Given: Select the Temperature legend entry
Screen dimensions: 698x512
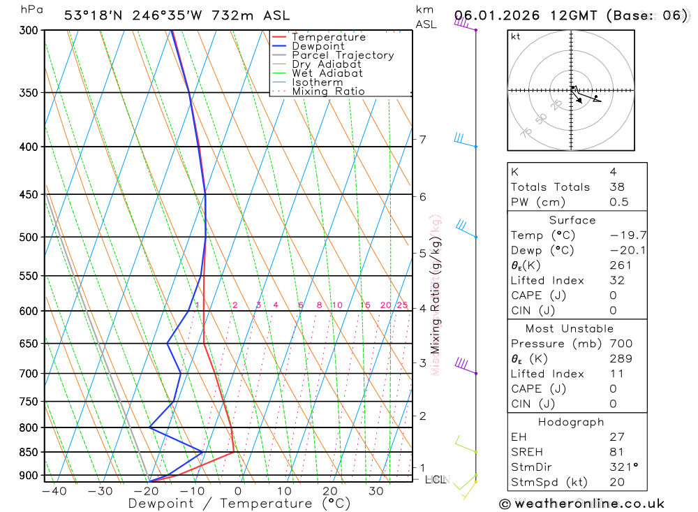Looking at the screenshot, I should click(329, 37).
